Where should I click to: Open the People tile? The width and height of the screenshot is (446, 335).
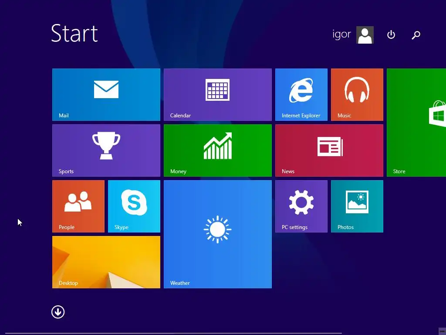tap(78, 206)
